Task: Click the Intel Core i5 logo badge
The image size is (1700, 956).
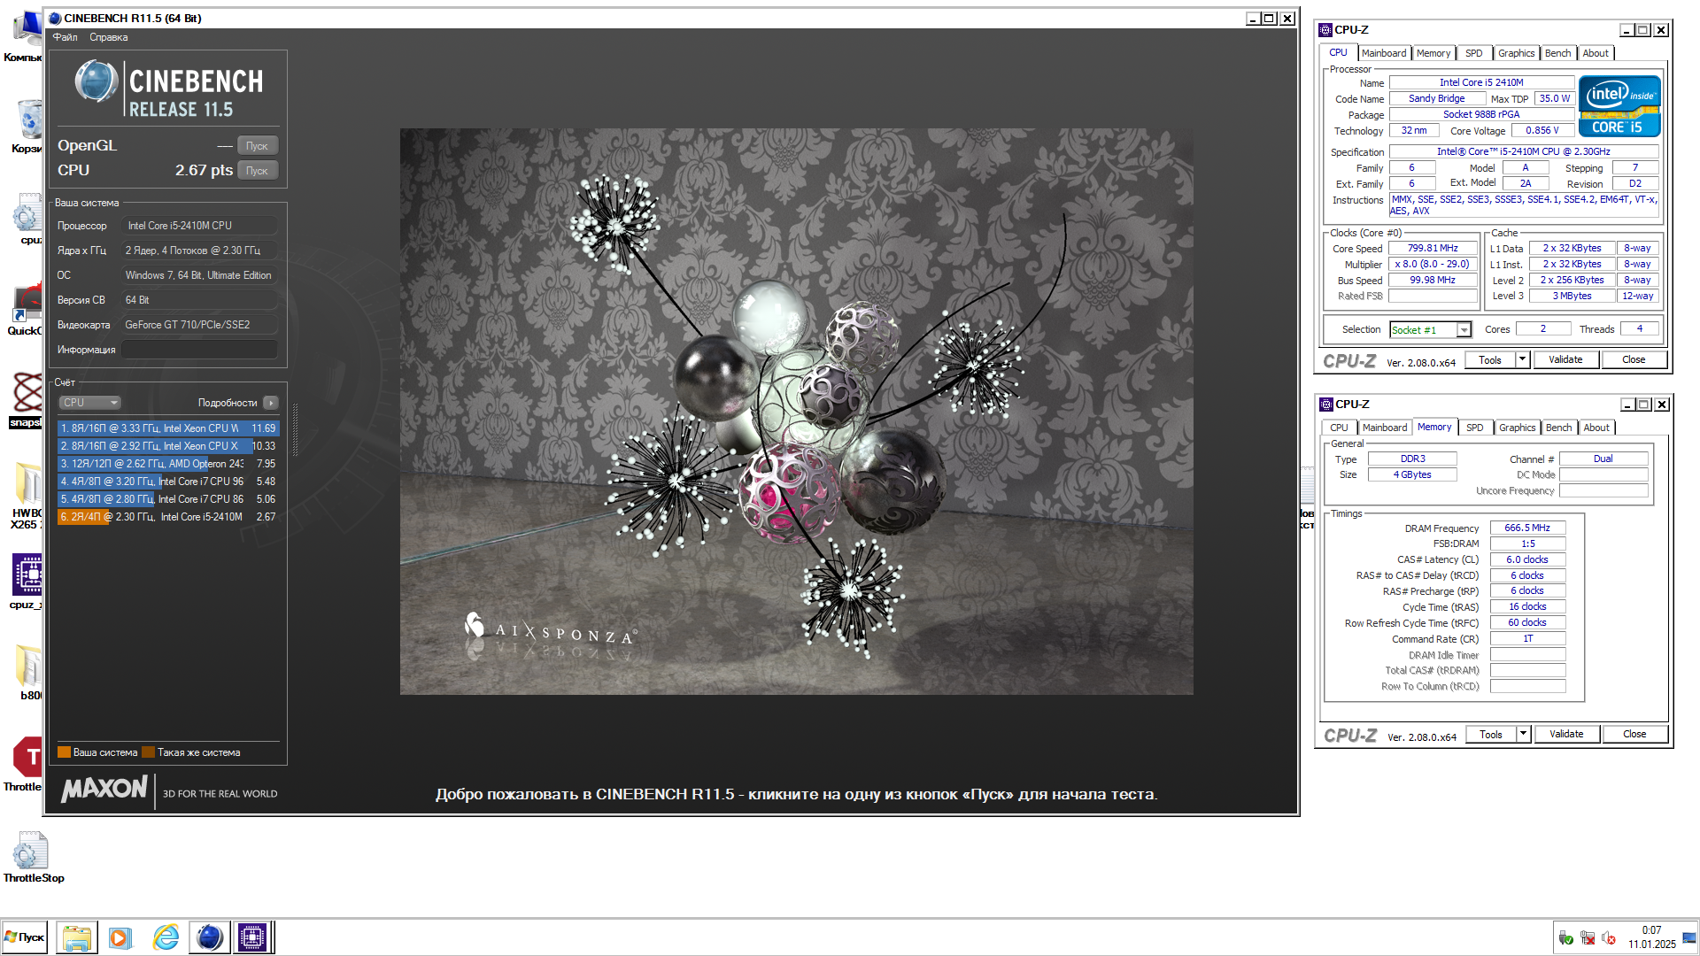Action: 1619,106
